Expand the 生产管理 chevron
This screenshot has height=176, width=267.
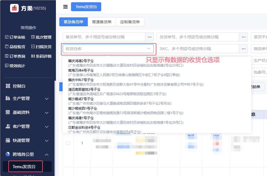(x=47, y=99)
